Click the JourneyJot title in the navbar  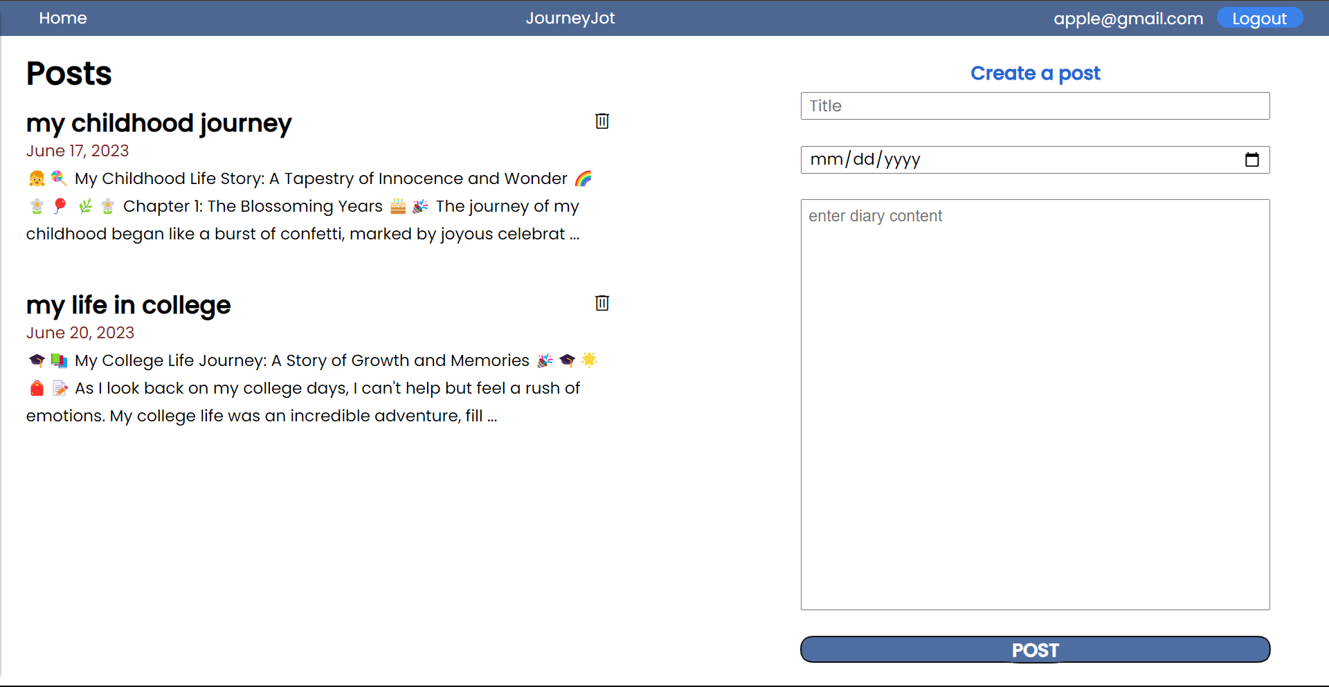point(570,18)
